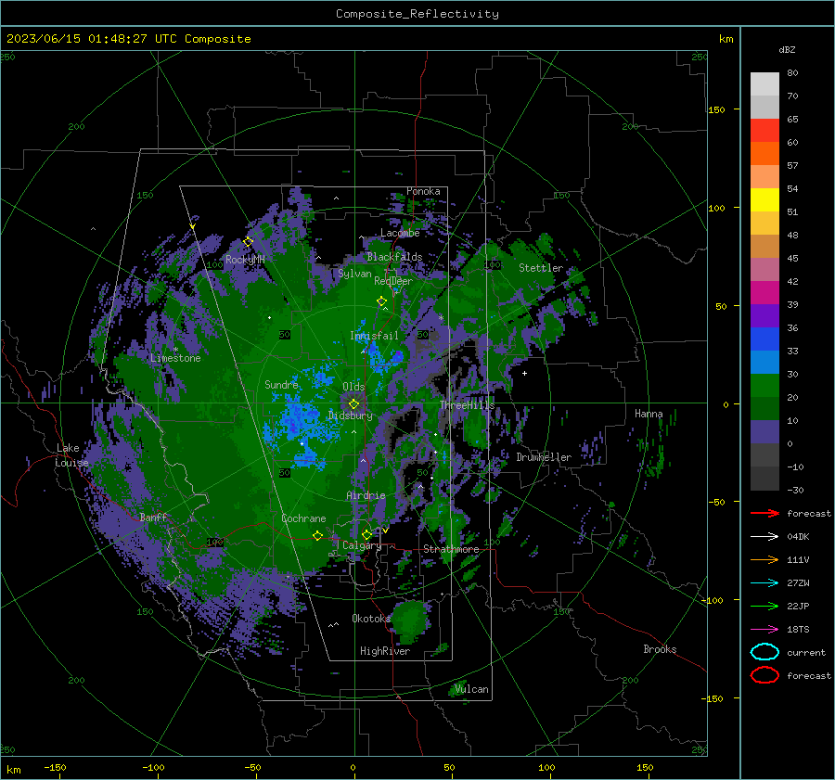Select the white 04DK arrow legend icon
835x780 pixels.
coord(764,537)
